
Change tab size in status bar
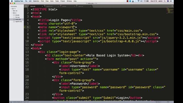(x=158, y=102)
